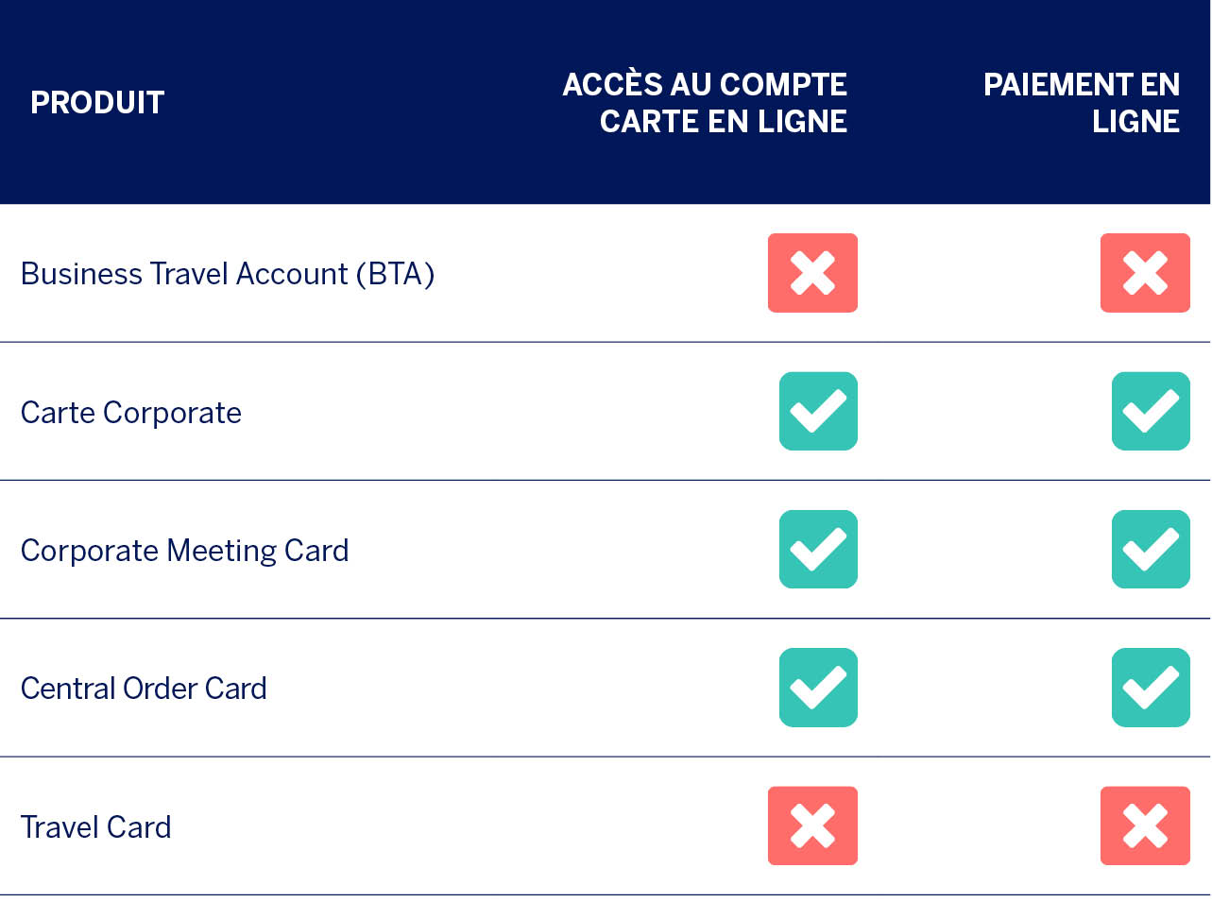The image size is (1212, 919).
Task: Click Central Order Card online payment checkmark
Action: pos(1151,688)
